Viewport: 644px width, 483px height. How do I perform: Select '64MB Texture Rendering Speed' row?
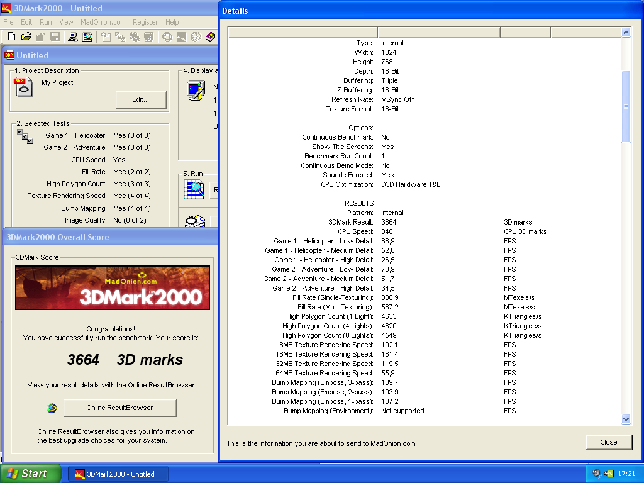pyautogui.click(x=425, y=374)
